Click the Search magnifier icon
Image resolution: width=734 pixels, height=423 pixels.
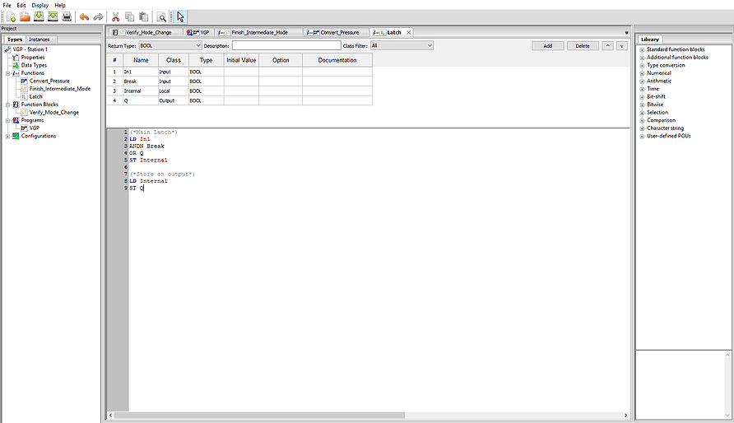click(162, 16)
